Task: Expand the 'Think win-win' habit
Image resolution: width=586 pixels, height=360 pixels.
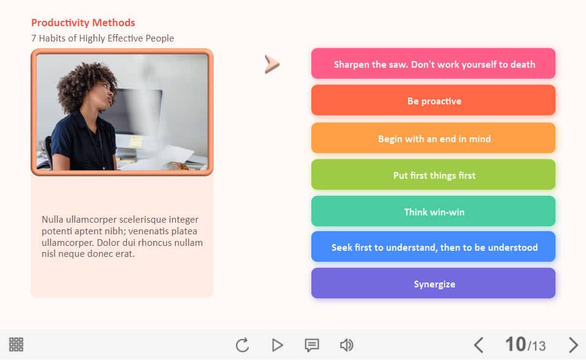Action: (x=433, y=212)
